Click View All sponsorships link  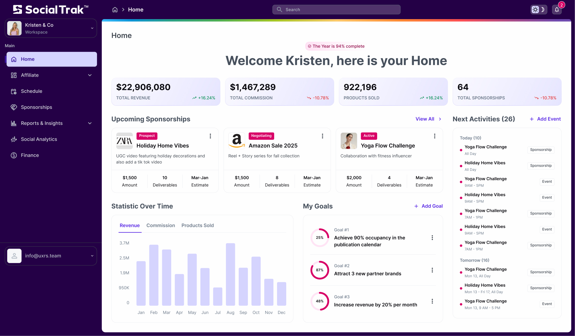point(428,119)
